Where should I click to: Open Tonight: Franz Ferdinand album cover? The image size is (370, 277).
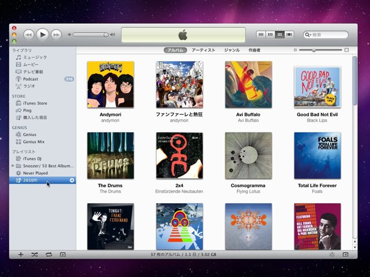pyautogui.click(x=110, y=226)
